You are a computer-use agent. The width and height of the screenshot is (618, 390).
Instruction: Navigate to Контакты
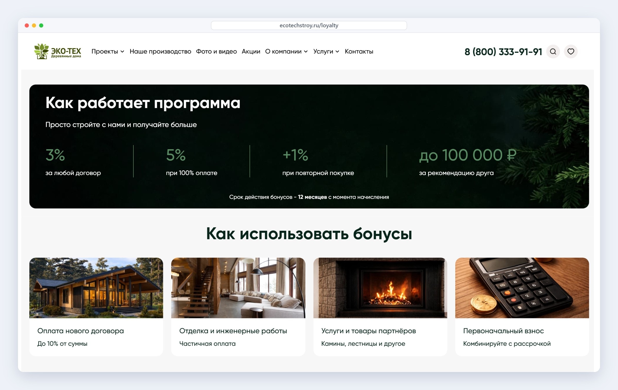point(359,51)
